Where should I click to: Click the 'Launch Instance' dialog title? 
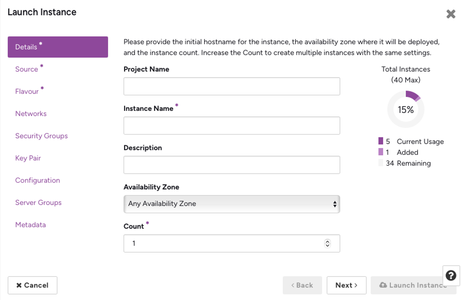point(42,12)
